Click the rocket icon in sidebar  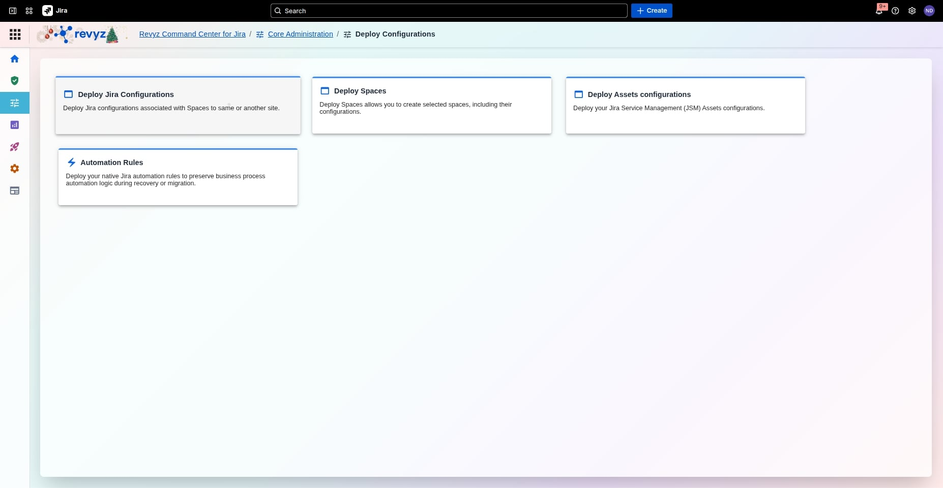(15, 147)
